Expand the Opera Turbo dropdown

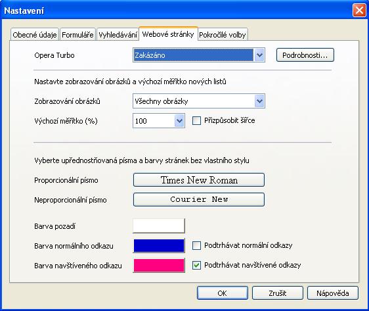[199, 55]
